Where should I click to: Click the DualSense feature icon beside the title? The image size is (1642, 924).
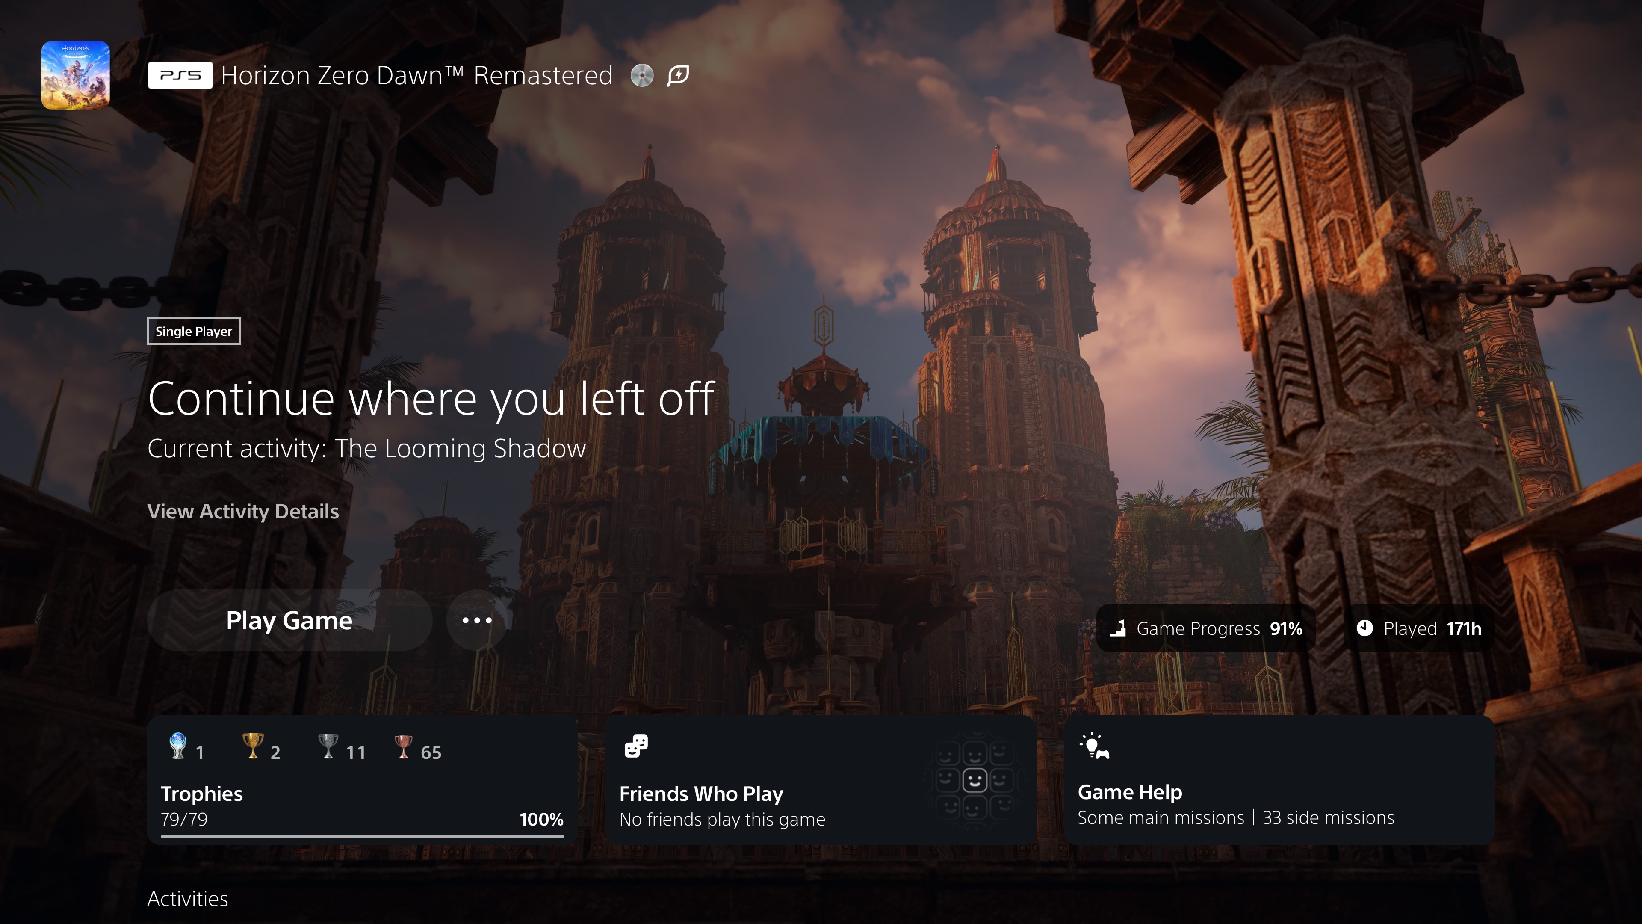click(678, 75)
